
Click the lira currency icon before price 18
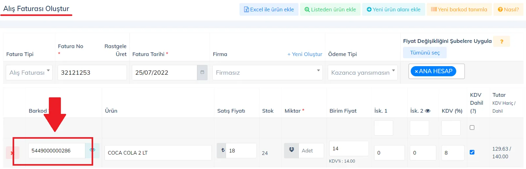tap(223, 150)
